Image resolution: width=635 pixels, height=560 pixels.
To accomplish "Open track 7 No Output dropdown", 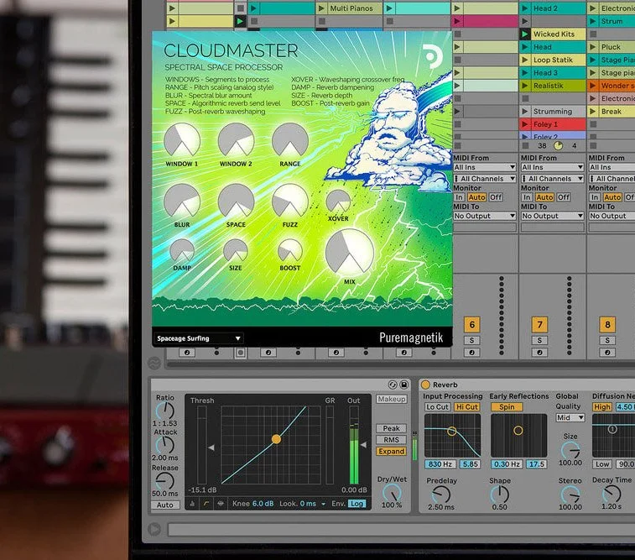I will pos(553,216).
